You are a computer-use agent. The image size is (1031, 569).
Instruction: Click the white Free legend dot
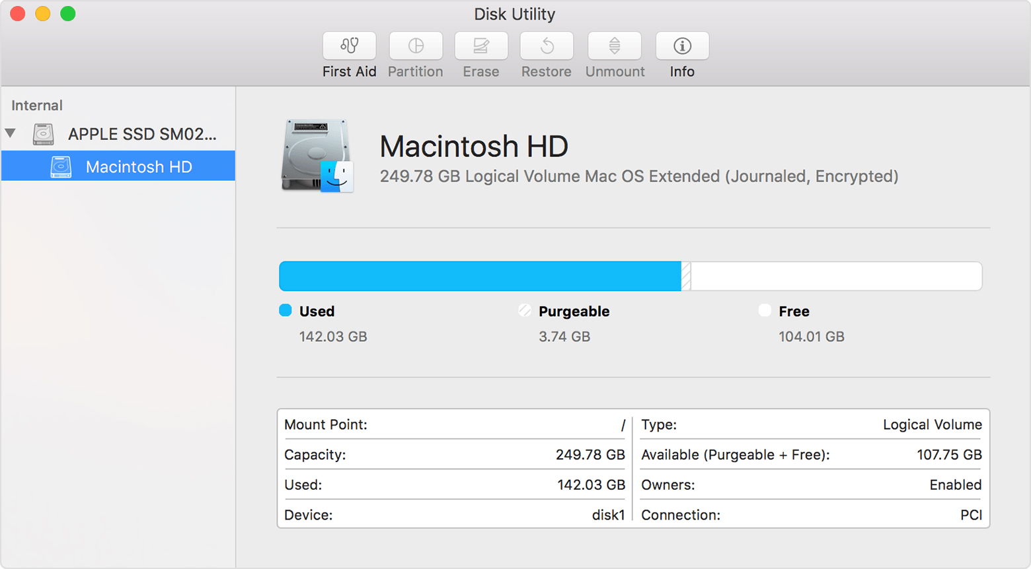(765, 310)
